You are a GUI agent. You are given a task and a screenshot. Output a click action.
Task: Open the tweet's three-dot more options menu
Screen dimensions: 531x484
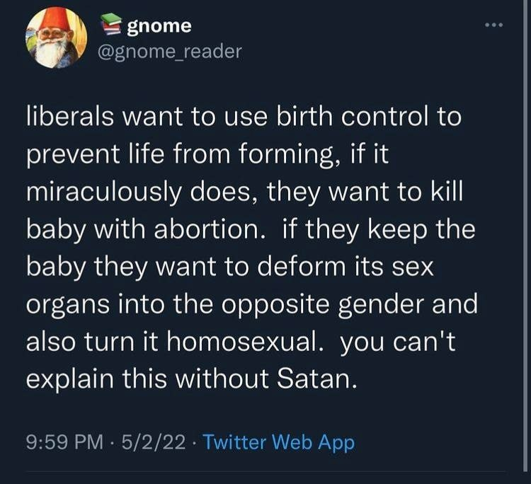click(x=493, y=27)
